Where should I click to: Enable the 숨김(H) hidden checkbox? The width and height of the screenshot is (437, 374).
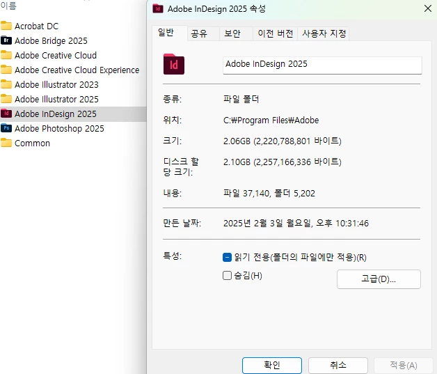pyautogui.click(x=227, y=276)
